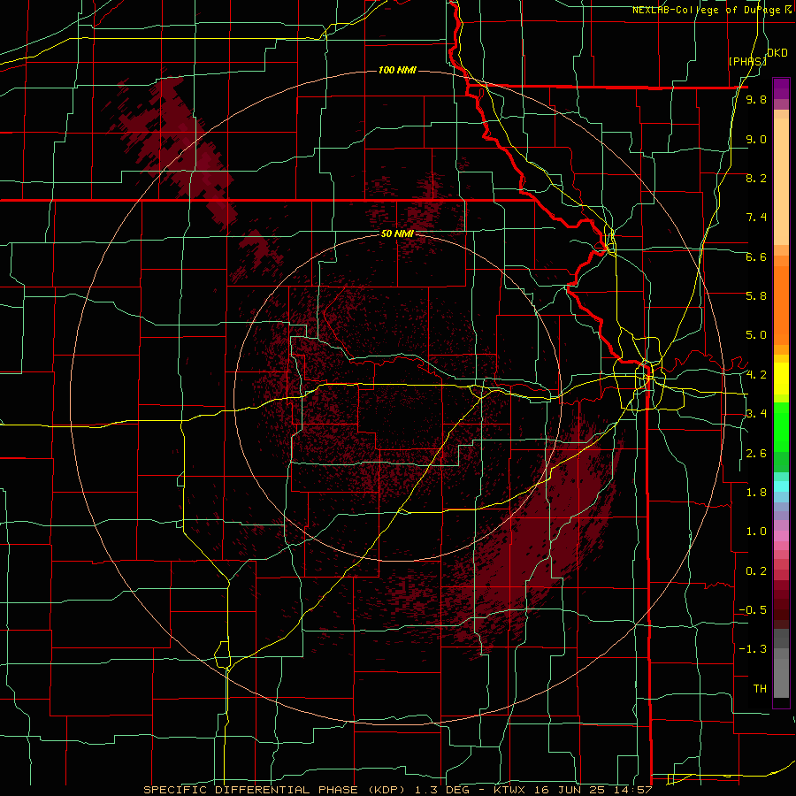Click the 9.8 value on the scale
Image resolution: width=796 pixels, height=796 pixels.
pyautogui.click(x=756, y=100)
